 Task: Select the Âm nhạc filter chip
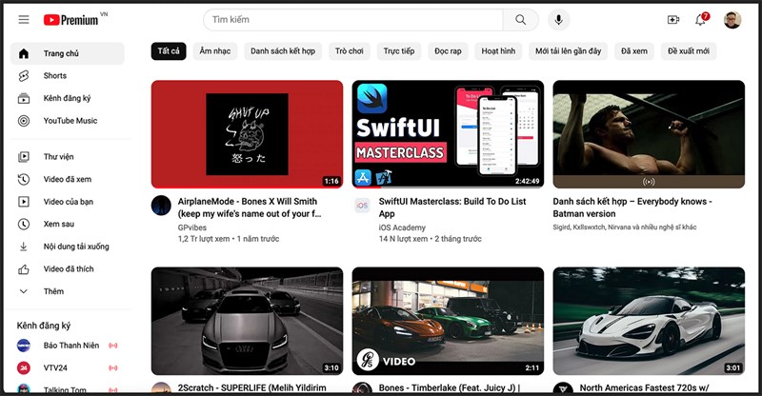coord(215,51)
